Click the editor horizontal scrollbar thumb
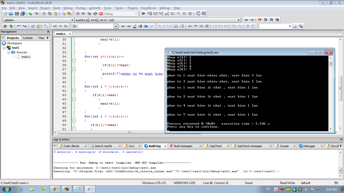 [x=129, y=132]
